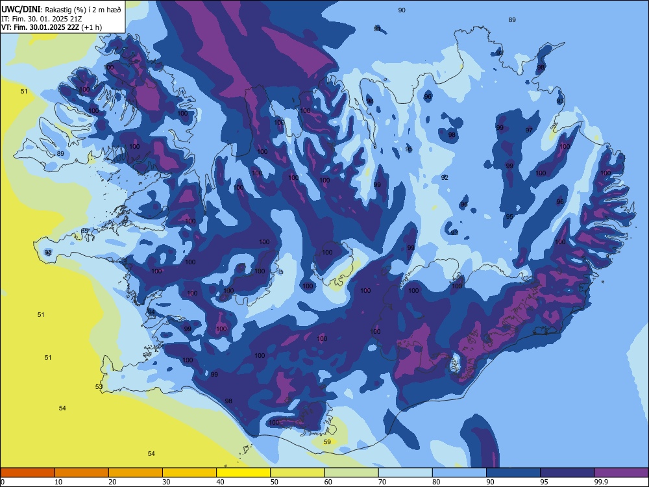Click the '59' humidity value on the map
Viewport: 649px width, 487px height.
[327, 442]
